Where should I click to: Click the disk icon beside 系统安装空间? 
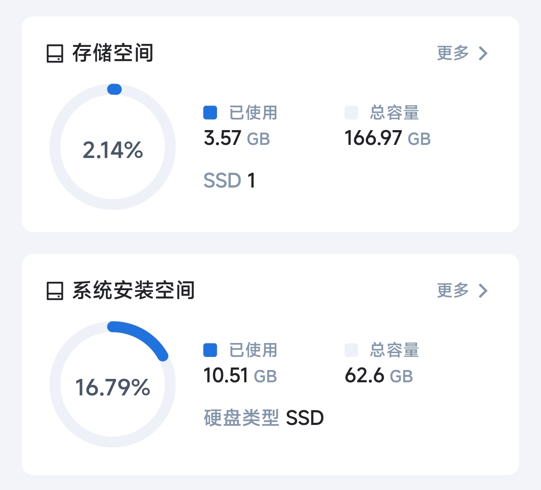click(55, 291)
